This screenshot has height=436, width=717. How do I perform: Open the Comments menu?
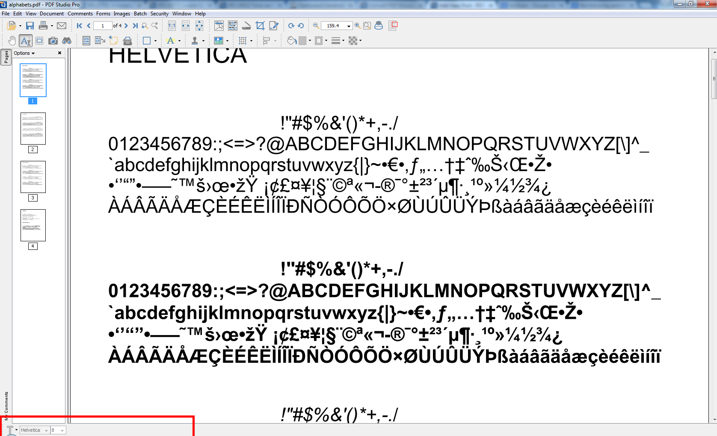pos(80,14)
